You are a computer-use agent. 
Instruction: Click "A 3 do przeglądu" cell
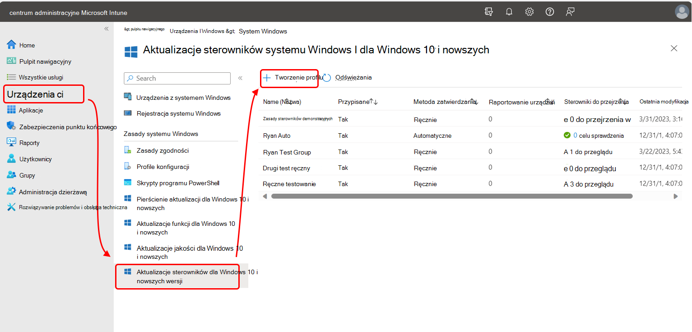point(588,184)
